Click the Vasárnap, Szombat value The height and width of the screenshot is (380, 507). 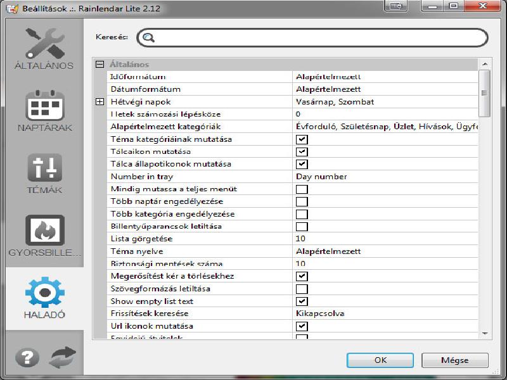pyautogui.click(x=335, y=102)
